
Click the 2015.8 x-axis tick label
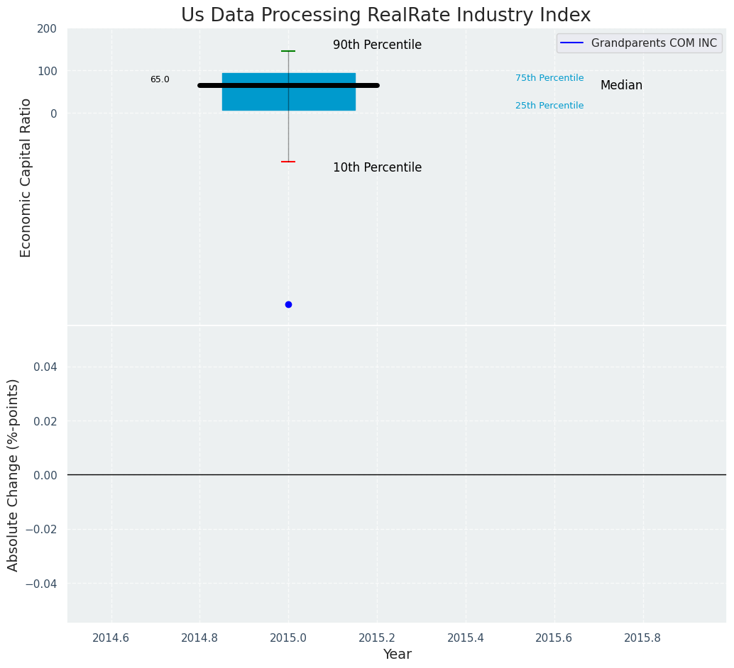(x=642, y=638)
